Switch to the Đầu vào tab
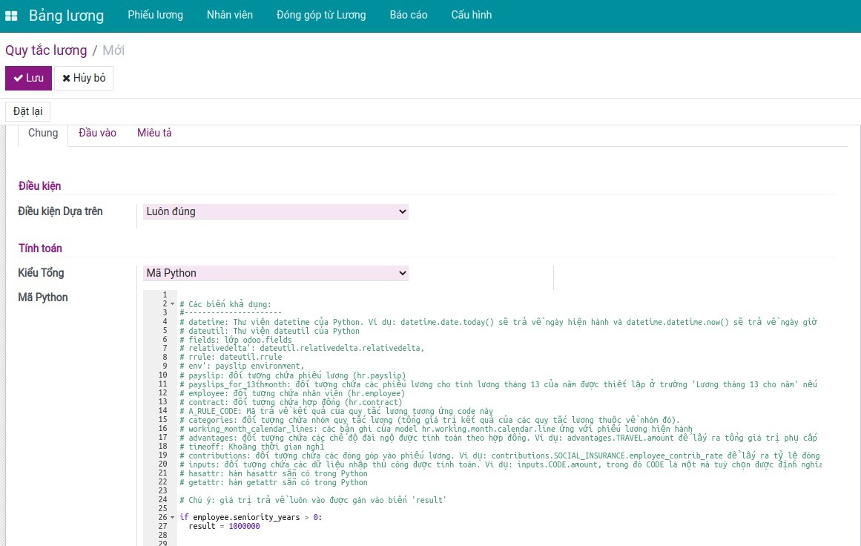Viewport: 861px width, 546px height. tap(97, 133)
